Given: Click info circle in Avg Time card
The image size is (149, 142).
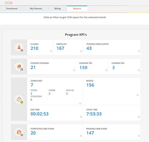Looking at the screenshot, I should point(81,117).
